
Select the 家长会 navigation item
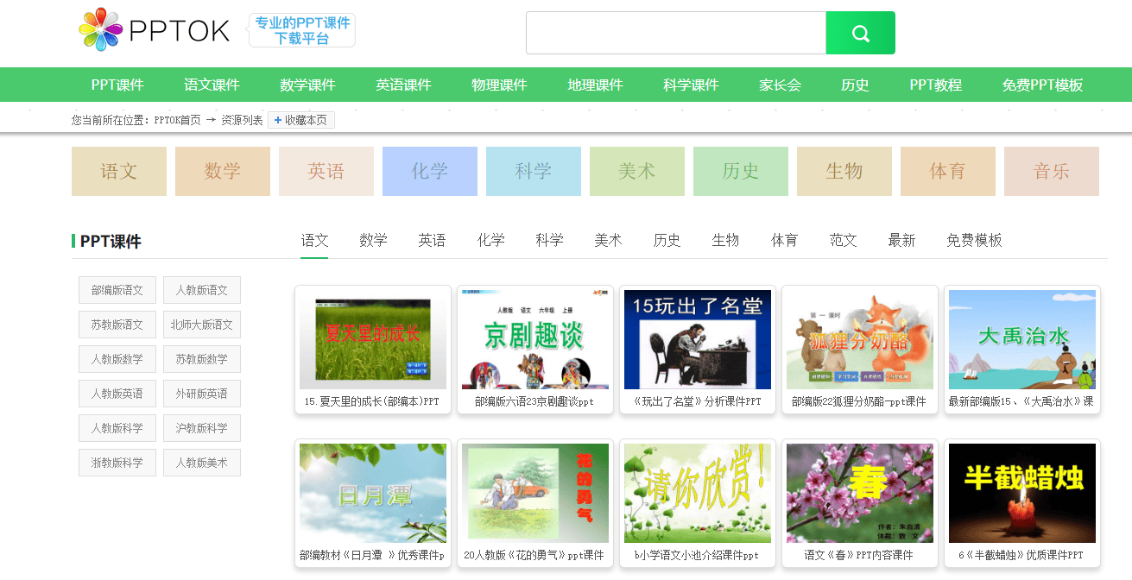point(780,85)
